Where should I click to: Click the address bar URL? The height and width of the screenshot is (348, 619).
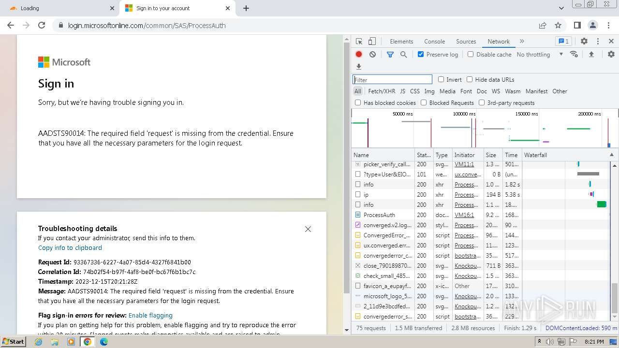147,25
